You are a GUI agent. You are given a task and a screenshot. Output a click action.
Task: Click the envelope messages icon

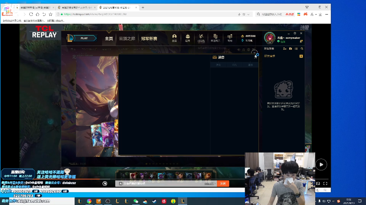215,57
